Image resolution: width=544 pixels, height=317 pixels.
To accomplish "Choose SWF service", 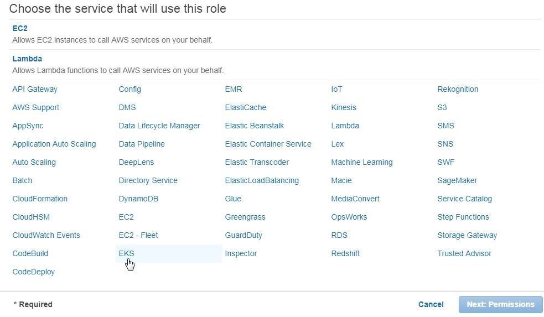I will pyautogui.click(x=446, y=162).
